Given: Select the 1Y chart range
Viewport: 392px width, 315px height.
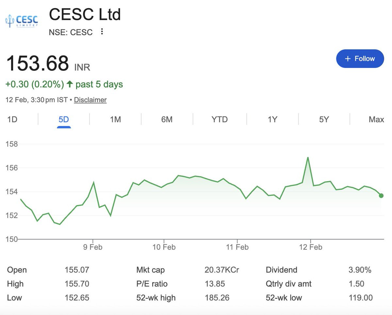Looking at the screenshot, I should click(272, 119).
